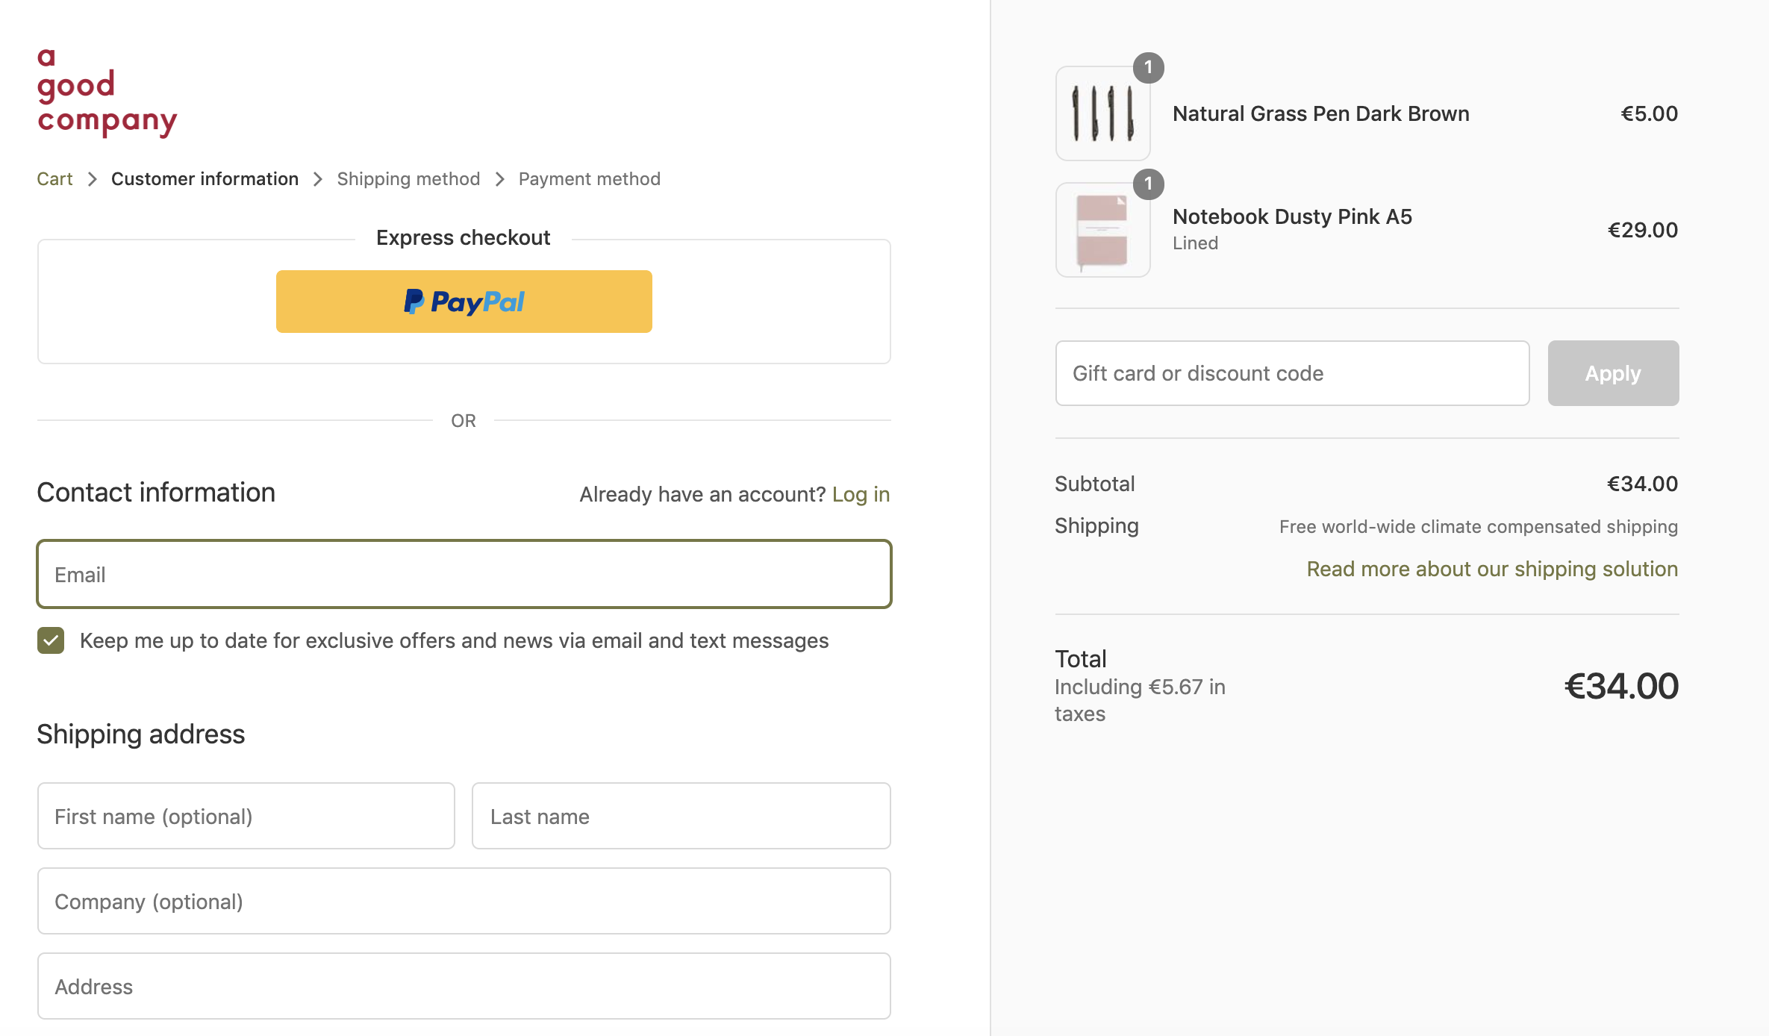Click the Log in link

click(x=861, y=494)
